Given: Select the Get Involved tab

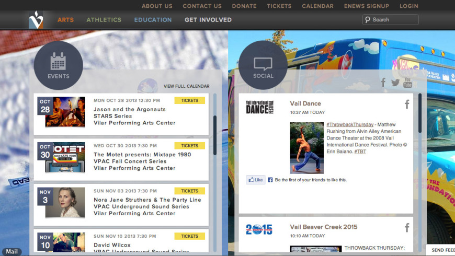Looking at the screenshot, I should click(208, 20).
